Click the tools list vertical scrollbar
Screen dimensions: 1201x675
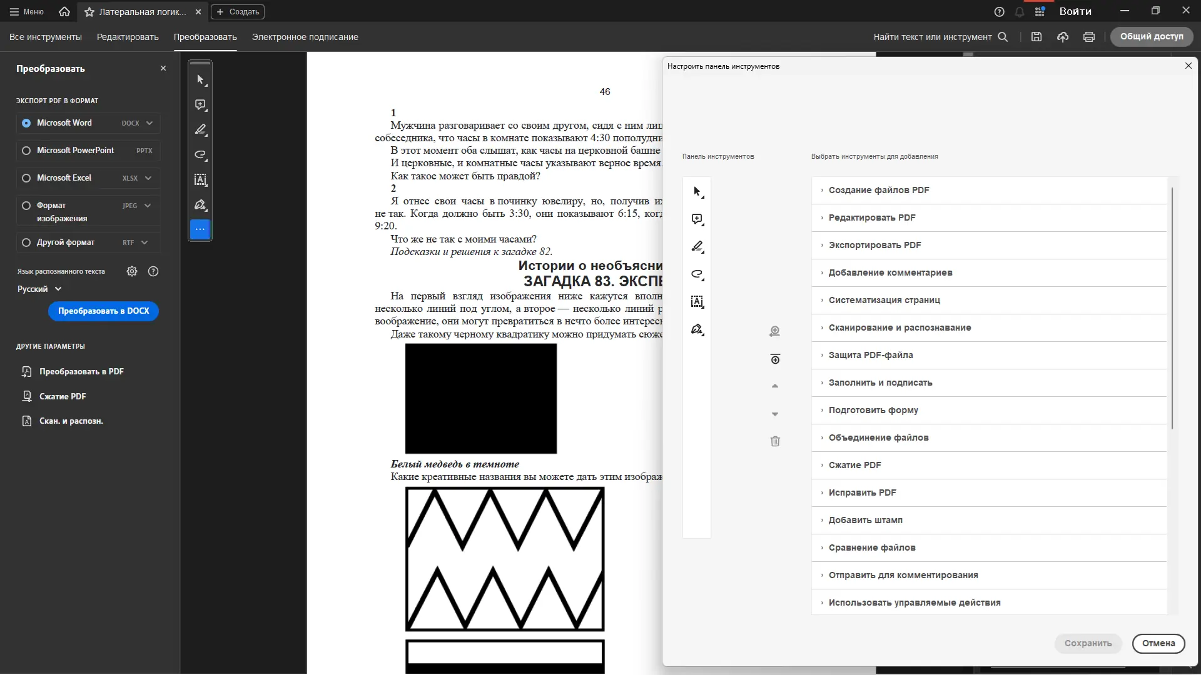tap(1172, 306)
